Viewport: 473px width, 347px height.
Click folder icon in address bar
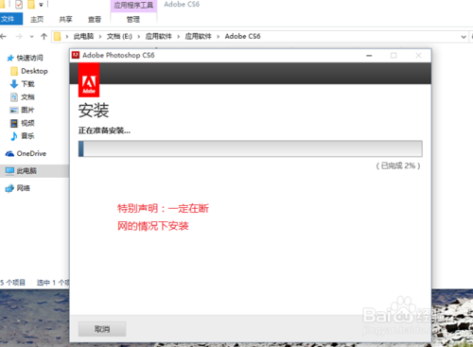[x=57, y=36]
